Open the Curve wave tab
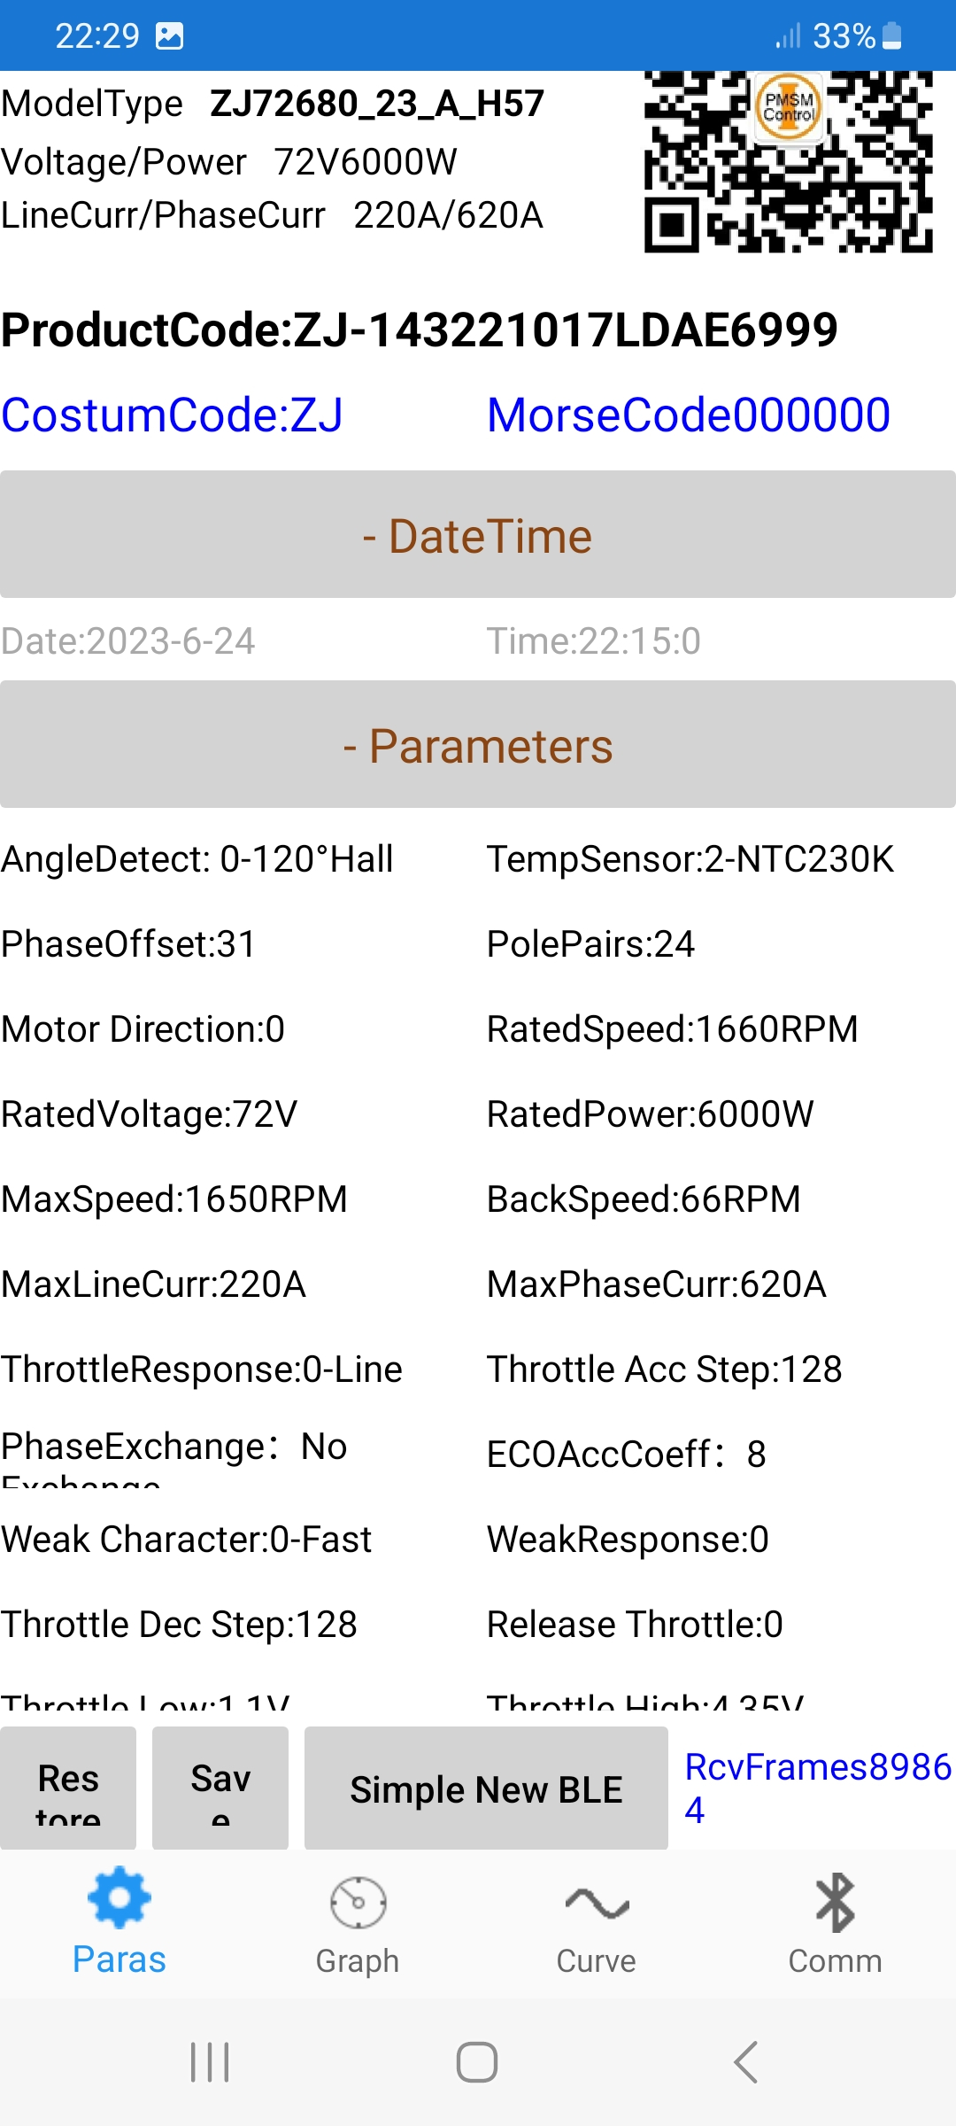Image resolution: width=956 pixels, height=2126 pixels. (x=597, y=1922)
